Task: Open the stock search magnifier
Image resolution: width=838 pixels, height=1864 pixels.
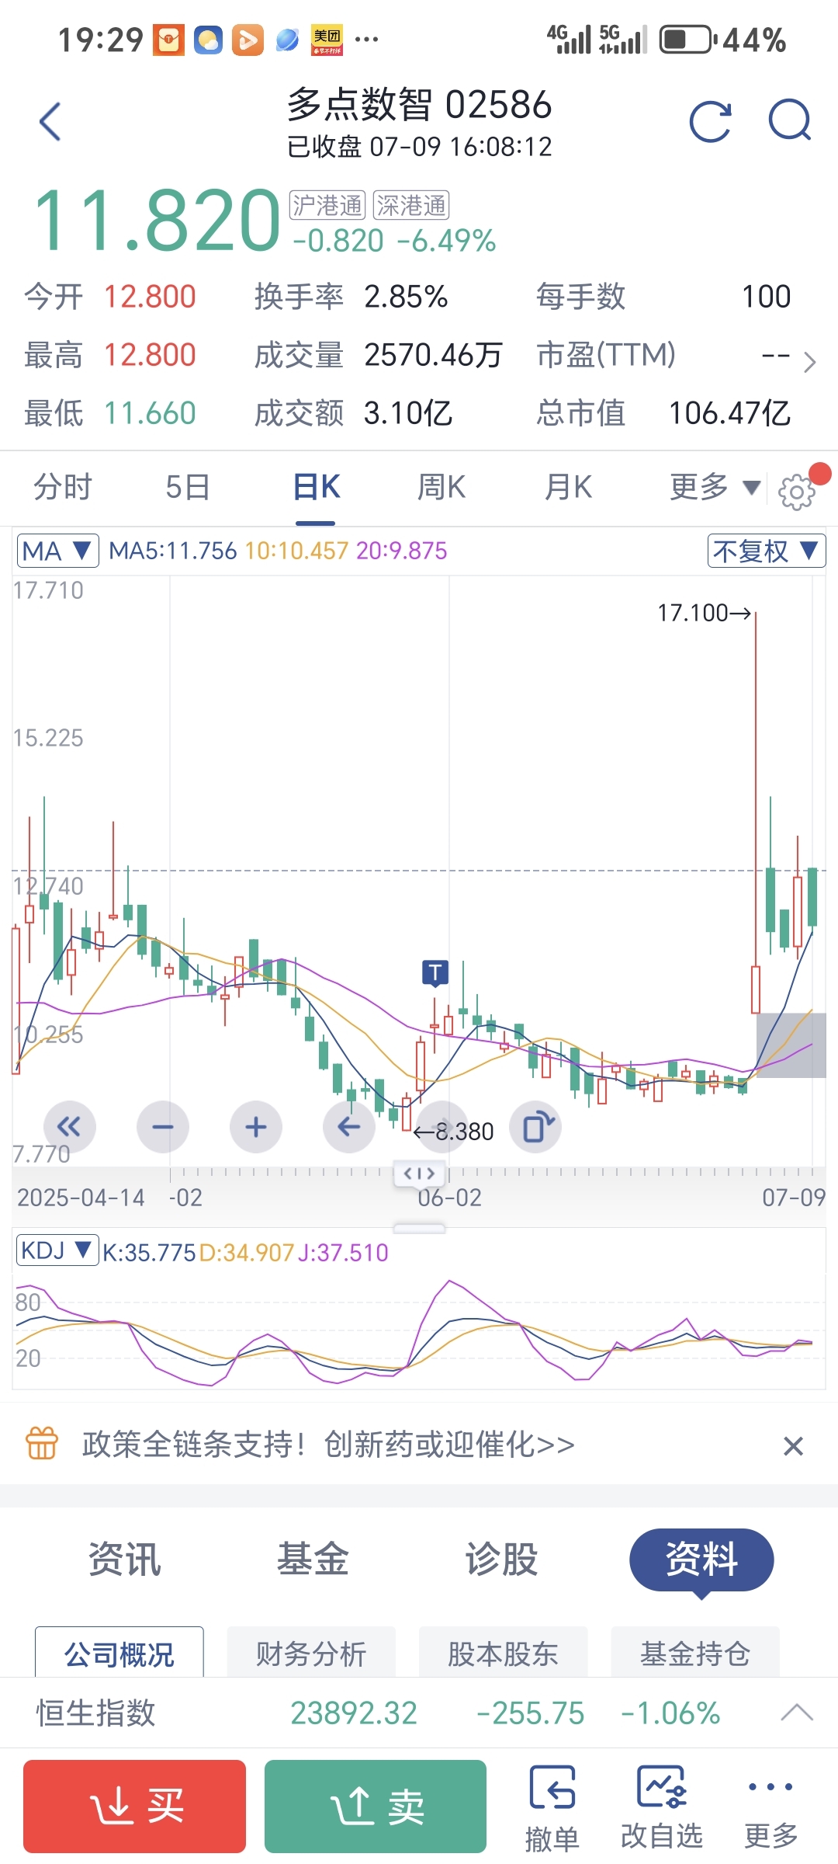Action: click(790, 120)
